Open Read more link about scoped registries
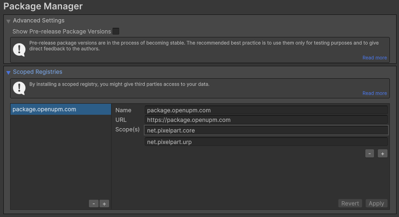 pos(374,93)
